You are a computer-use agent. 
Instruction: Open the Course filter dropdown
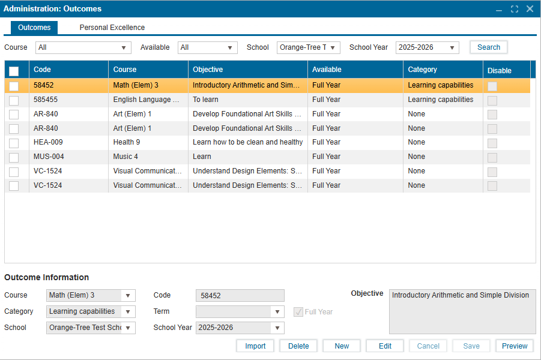83,47
